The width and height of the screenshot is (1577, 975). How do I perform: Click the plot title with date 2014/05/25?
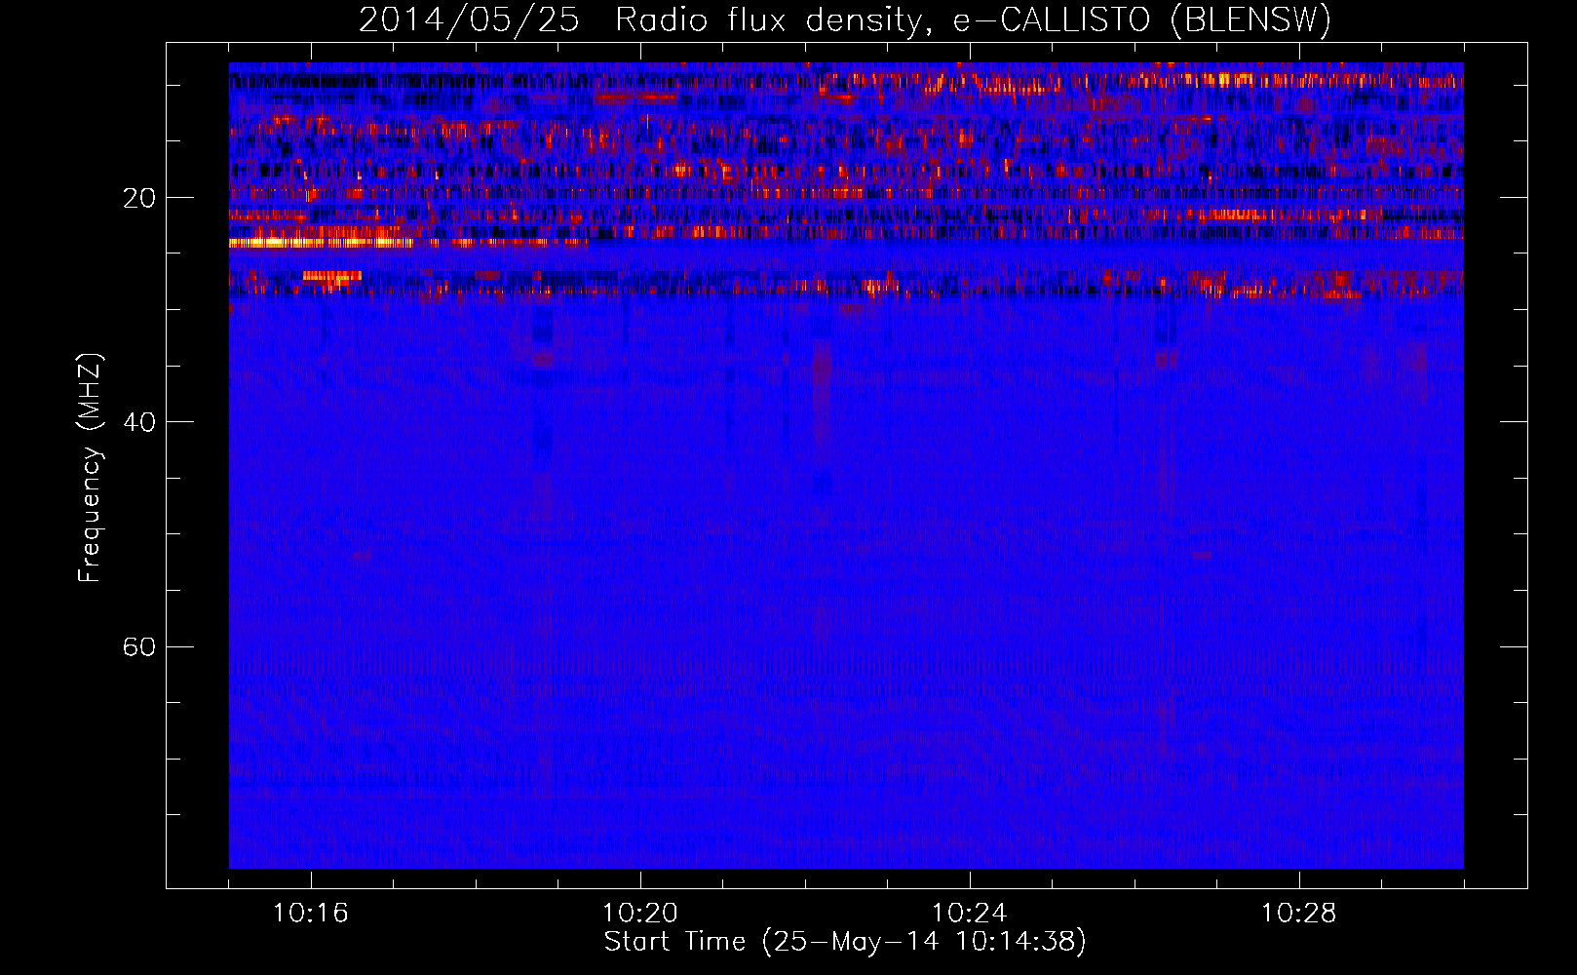[845, 20]
